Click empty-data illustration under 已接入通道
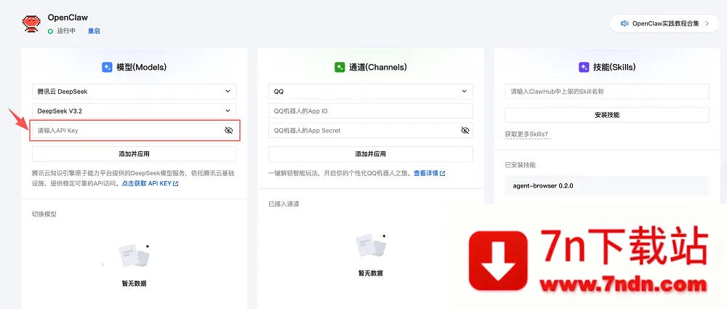727x309 pixels. tap(371, 246)
